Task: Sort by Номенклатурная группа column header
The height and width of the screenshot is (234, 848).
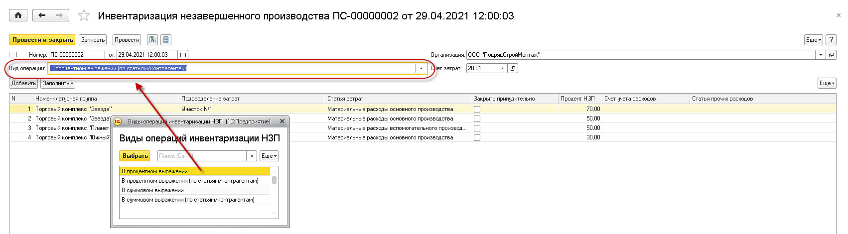Action: [106, 99]
